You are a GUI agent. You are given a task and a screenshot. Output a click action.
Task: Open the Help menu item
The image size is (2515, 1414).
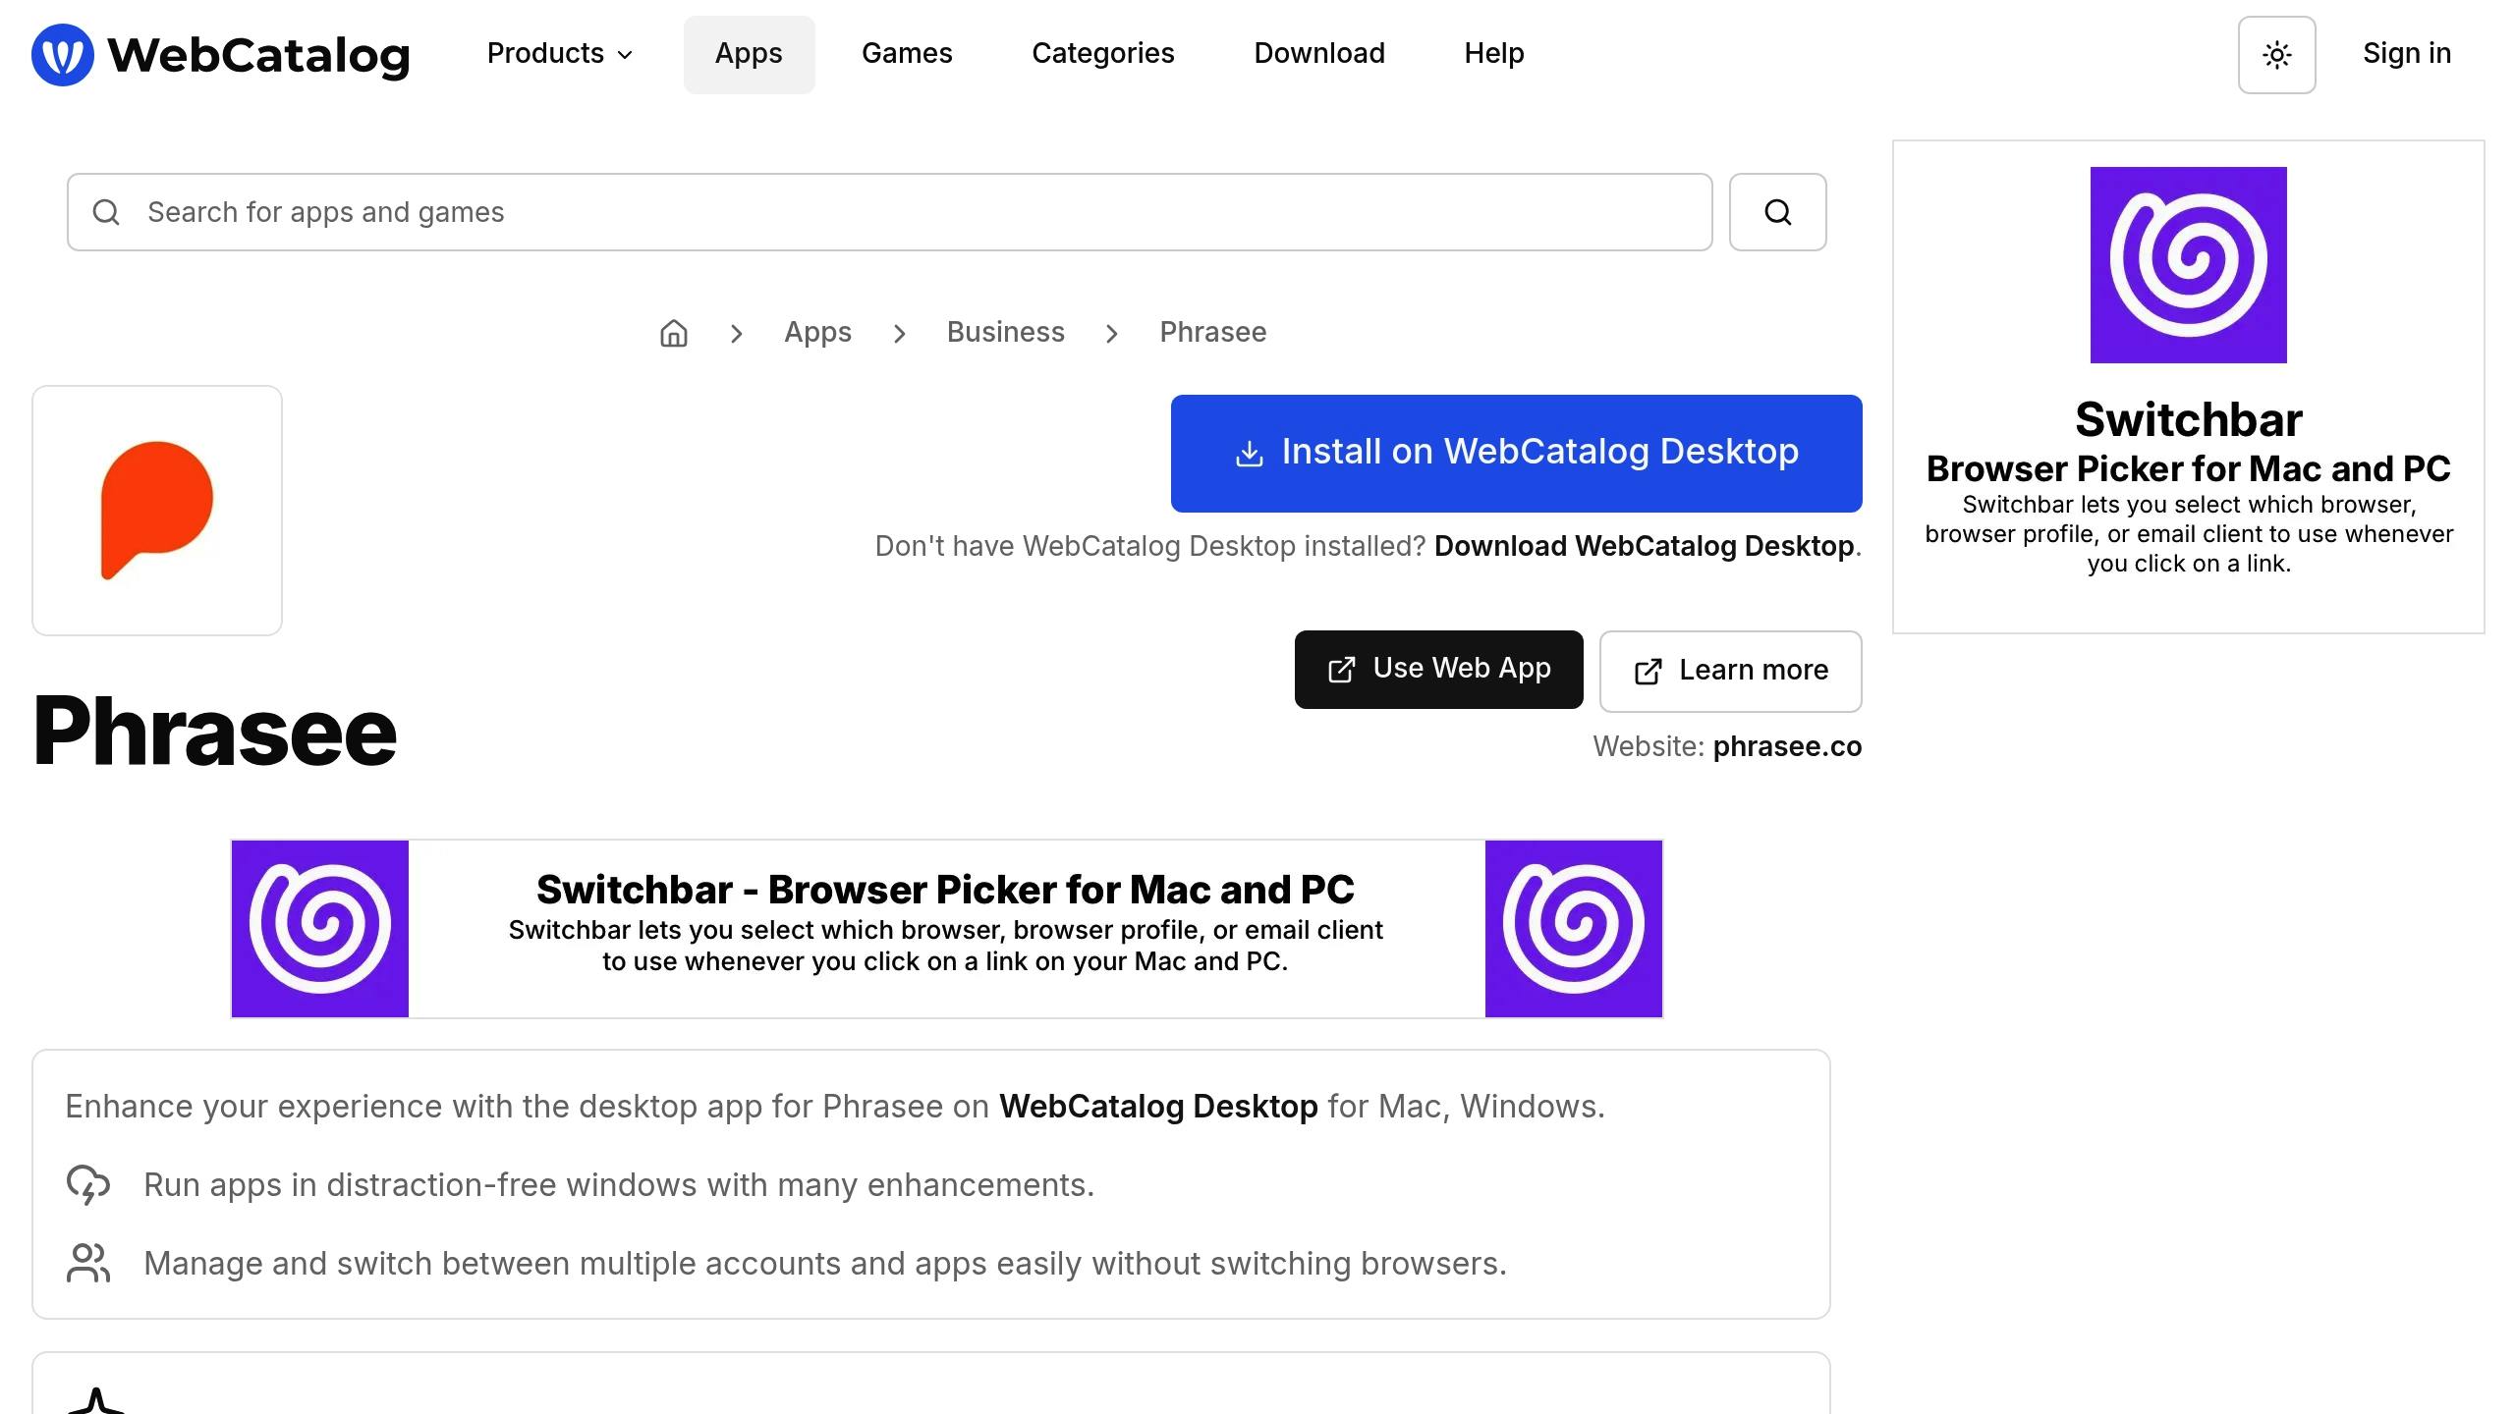click(x=1493, y=54)
